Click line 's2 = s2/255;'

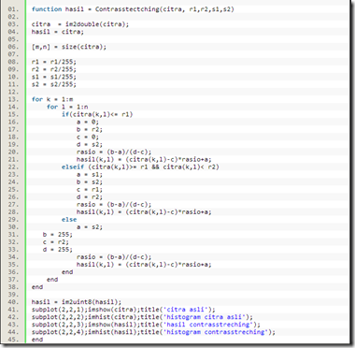point(54,84)
